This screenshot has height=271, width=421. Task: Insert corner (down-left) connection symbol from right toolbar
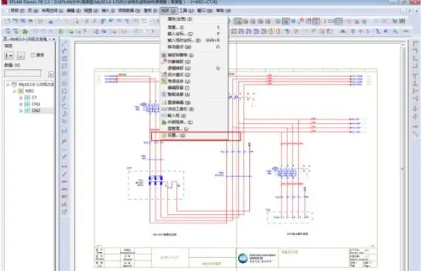pos(415,51)
